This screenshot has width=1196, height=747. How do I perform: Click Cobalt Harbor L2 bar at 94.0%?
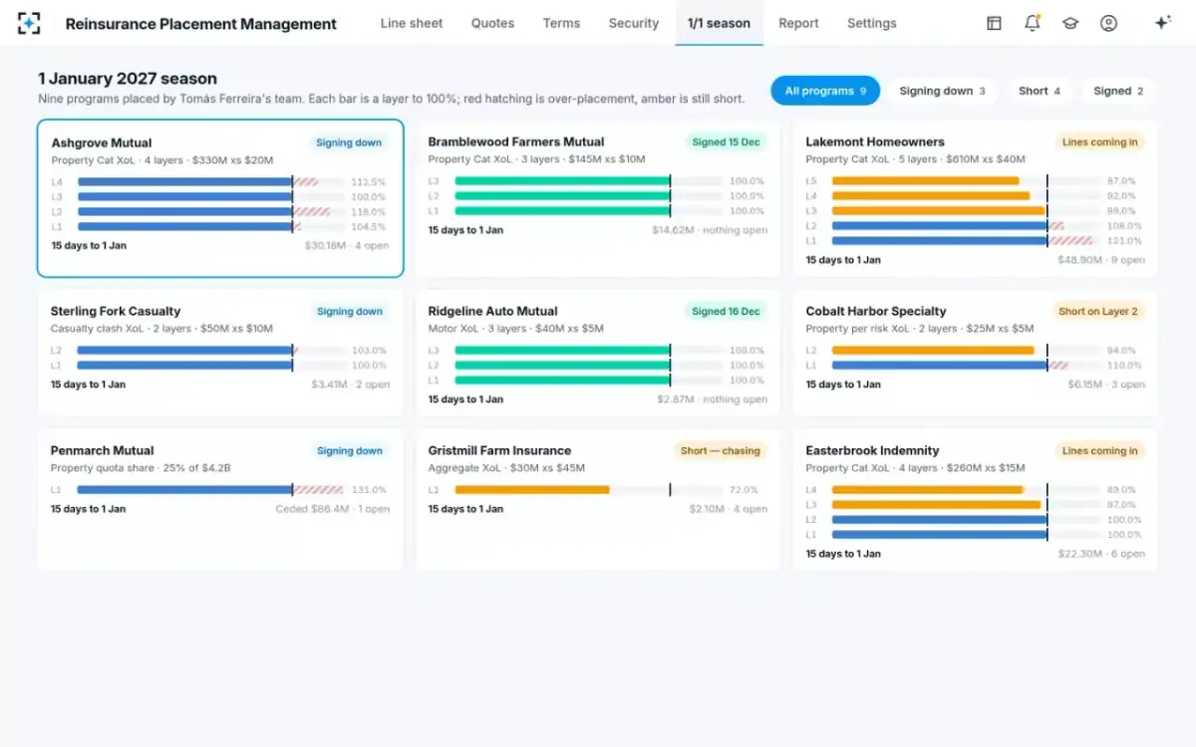pos(966,351)
